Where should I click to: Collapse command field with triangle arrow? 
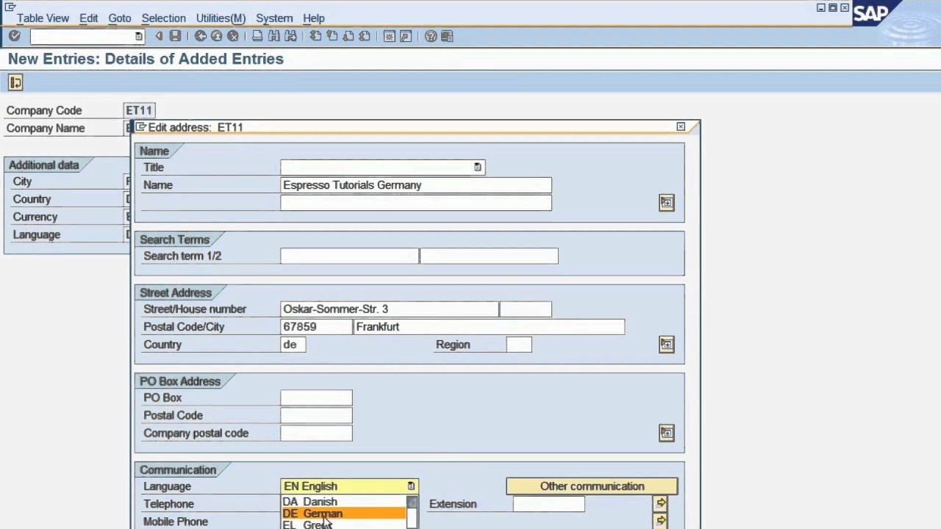click(x=159, y=36)
